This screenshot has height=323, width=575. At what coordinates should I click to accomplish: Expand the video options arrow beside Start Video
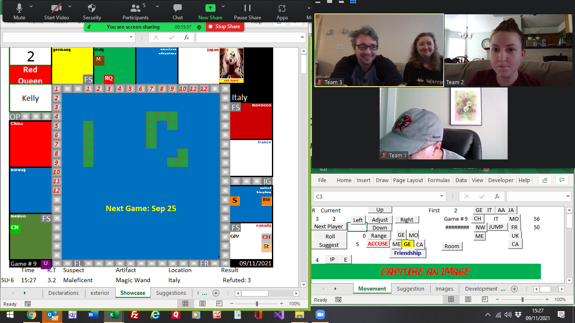click(x=70, y=7)
